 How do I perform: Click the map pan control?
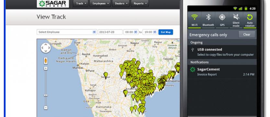pyautogui.click(x=46, y=48)
